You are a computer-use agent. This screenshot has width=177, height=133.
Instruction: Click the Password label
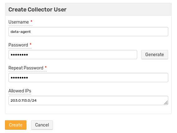(x=18, y=45)
